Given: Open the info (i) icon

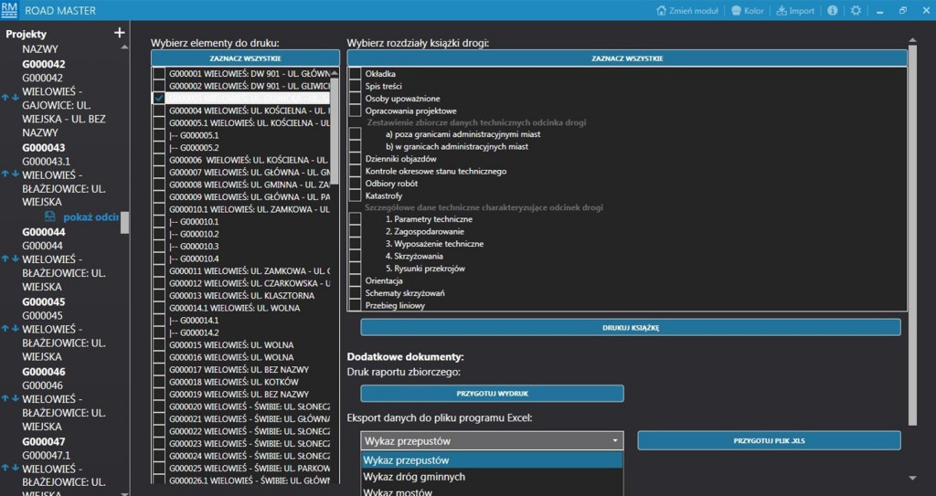Looking at the screenshot, I should point(832,11).
